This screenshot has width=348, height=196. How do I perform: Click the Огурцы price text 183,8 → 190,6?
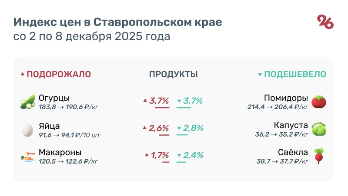pyautogui.click(x=68, y=107)
